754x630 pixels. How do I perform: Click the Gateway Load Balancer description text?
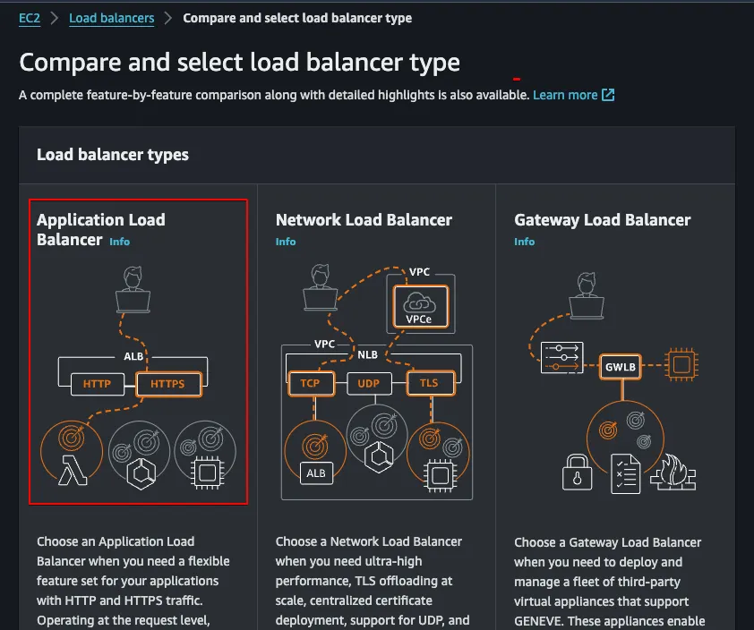(x=610, y=582)
